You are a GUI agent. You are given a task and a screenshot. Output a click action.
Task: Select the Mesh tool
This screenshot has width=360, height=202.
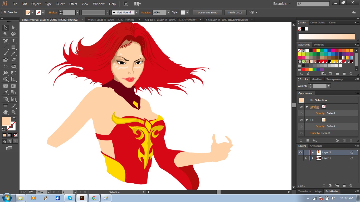click(x=6, y=86)
